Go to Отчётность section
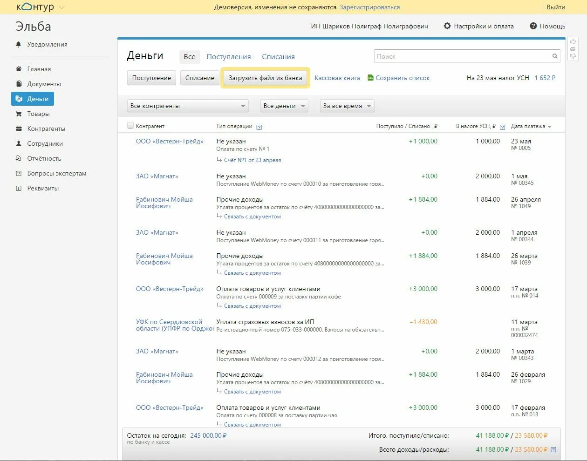 point(44,158)
